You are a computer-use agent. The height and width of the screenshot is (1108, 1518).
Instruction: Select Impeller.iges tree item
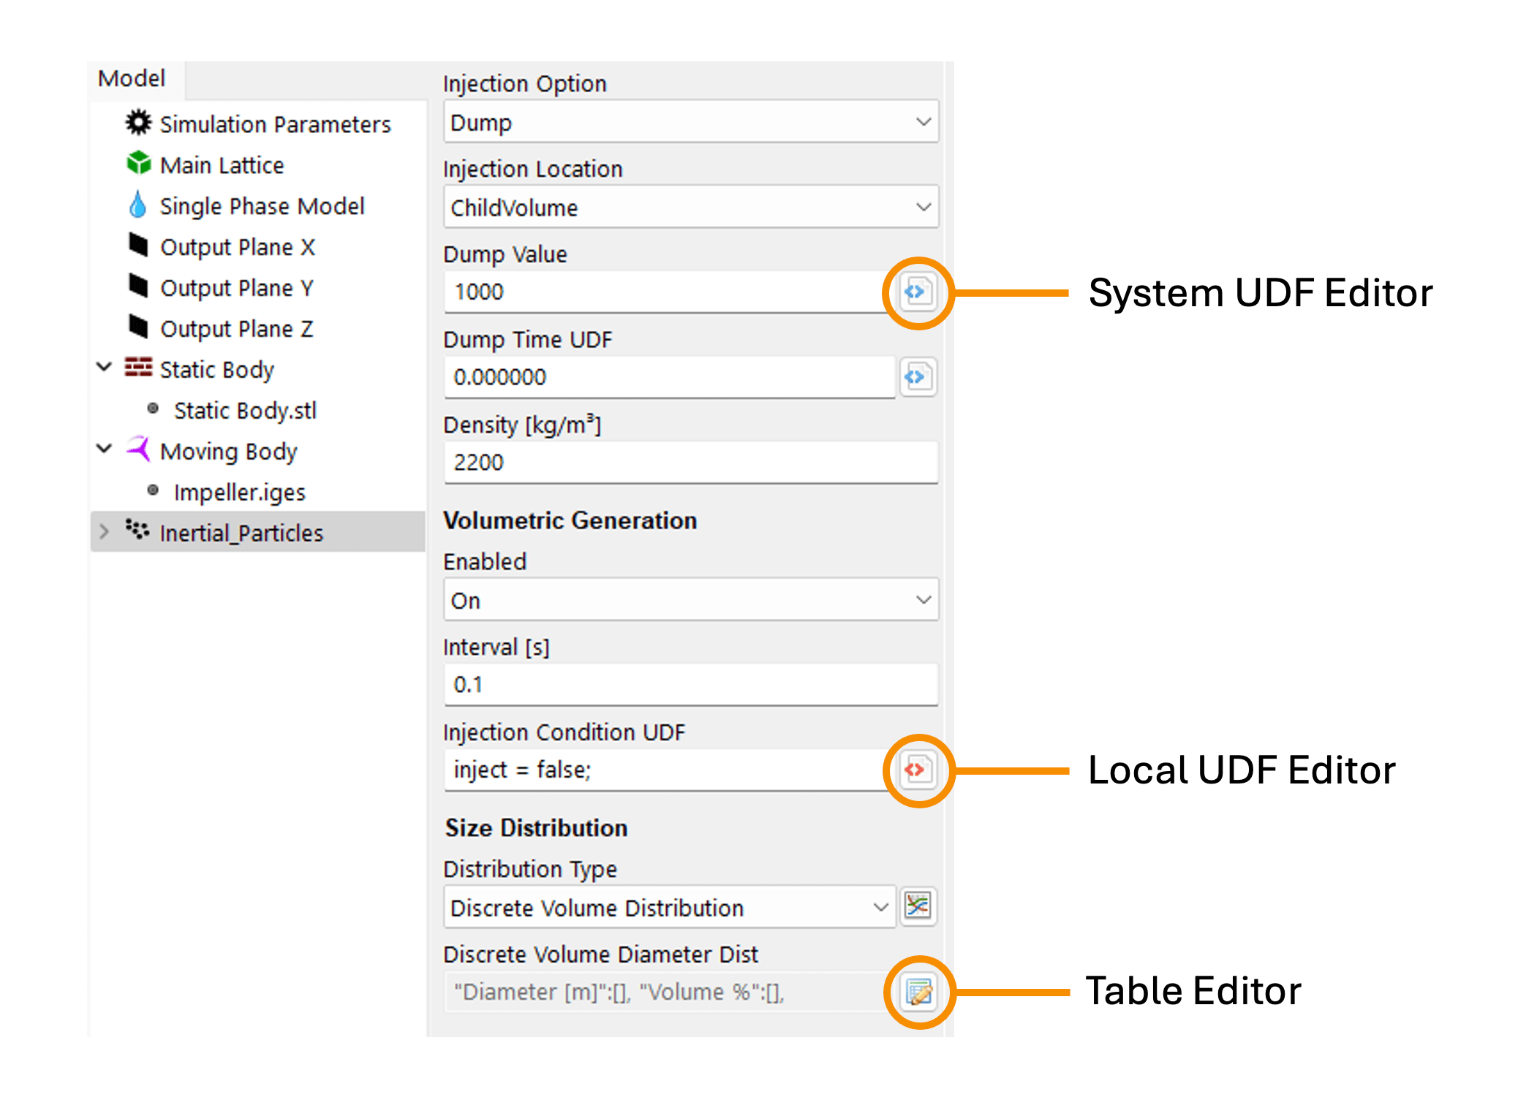[x=239, y=493]
